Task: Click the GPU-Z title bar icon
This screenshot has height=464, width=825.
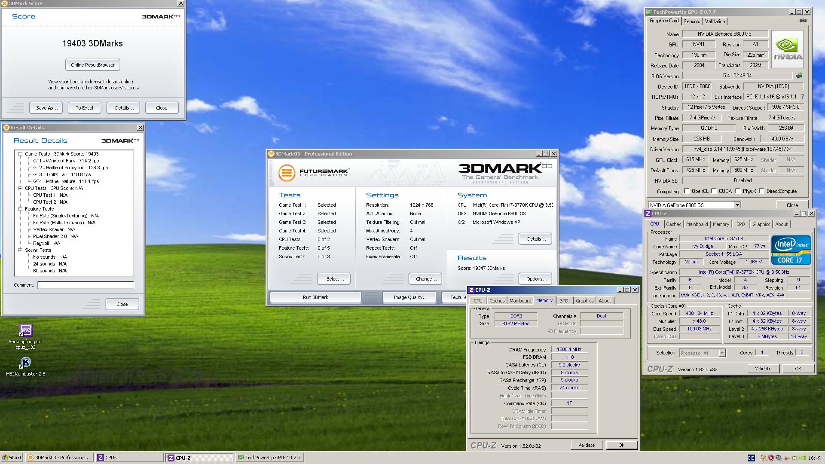Action: (x=649, y=12)
